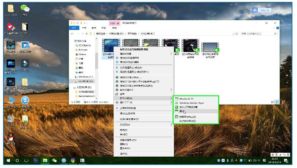Click the Explorer help question mark icon
The image size is (297, 168).
pos(278,28)
